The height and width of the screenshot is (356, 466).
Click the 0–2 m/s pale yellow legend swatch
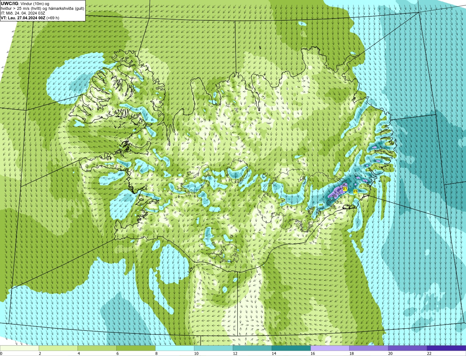tap(19, 348)
